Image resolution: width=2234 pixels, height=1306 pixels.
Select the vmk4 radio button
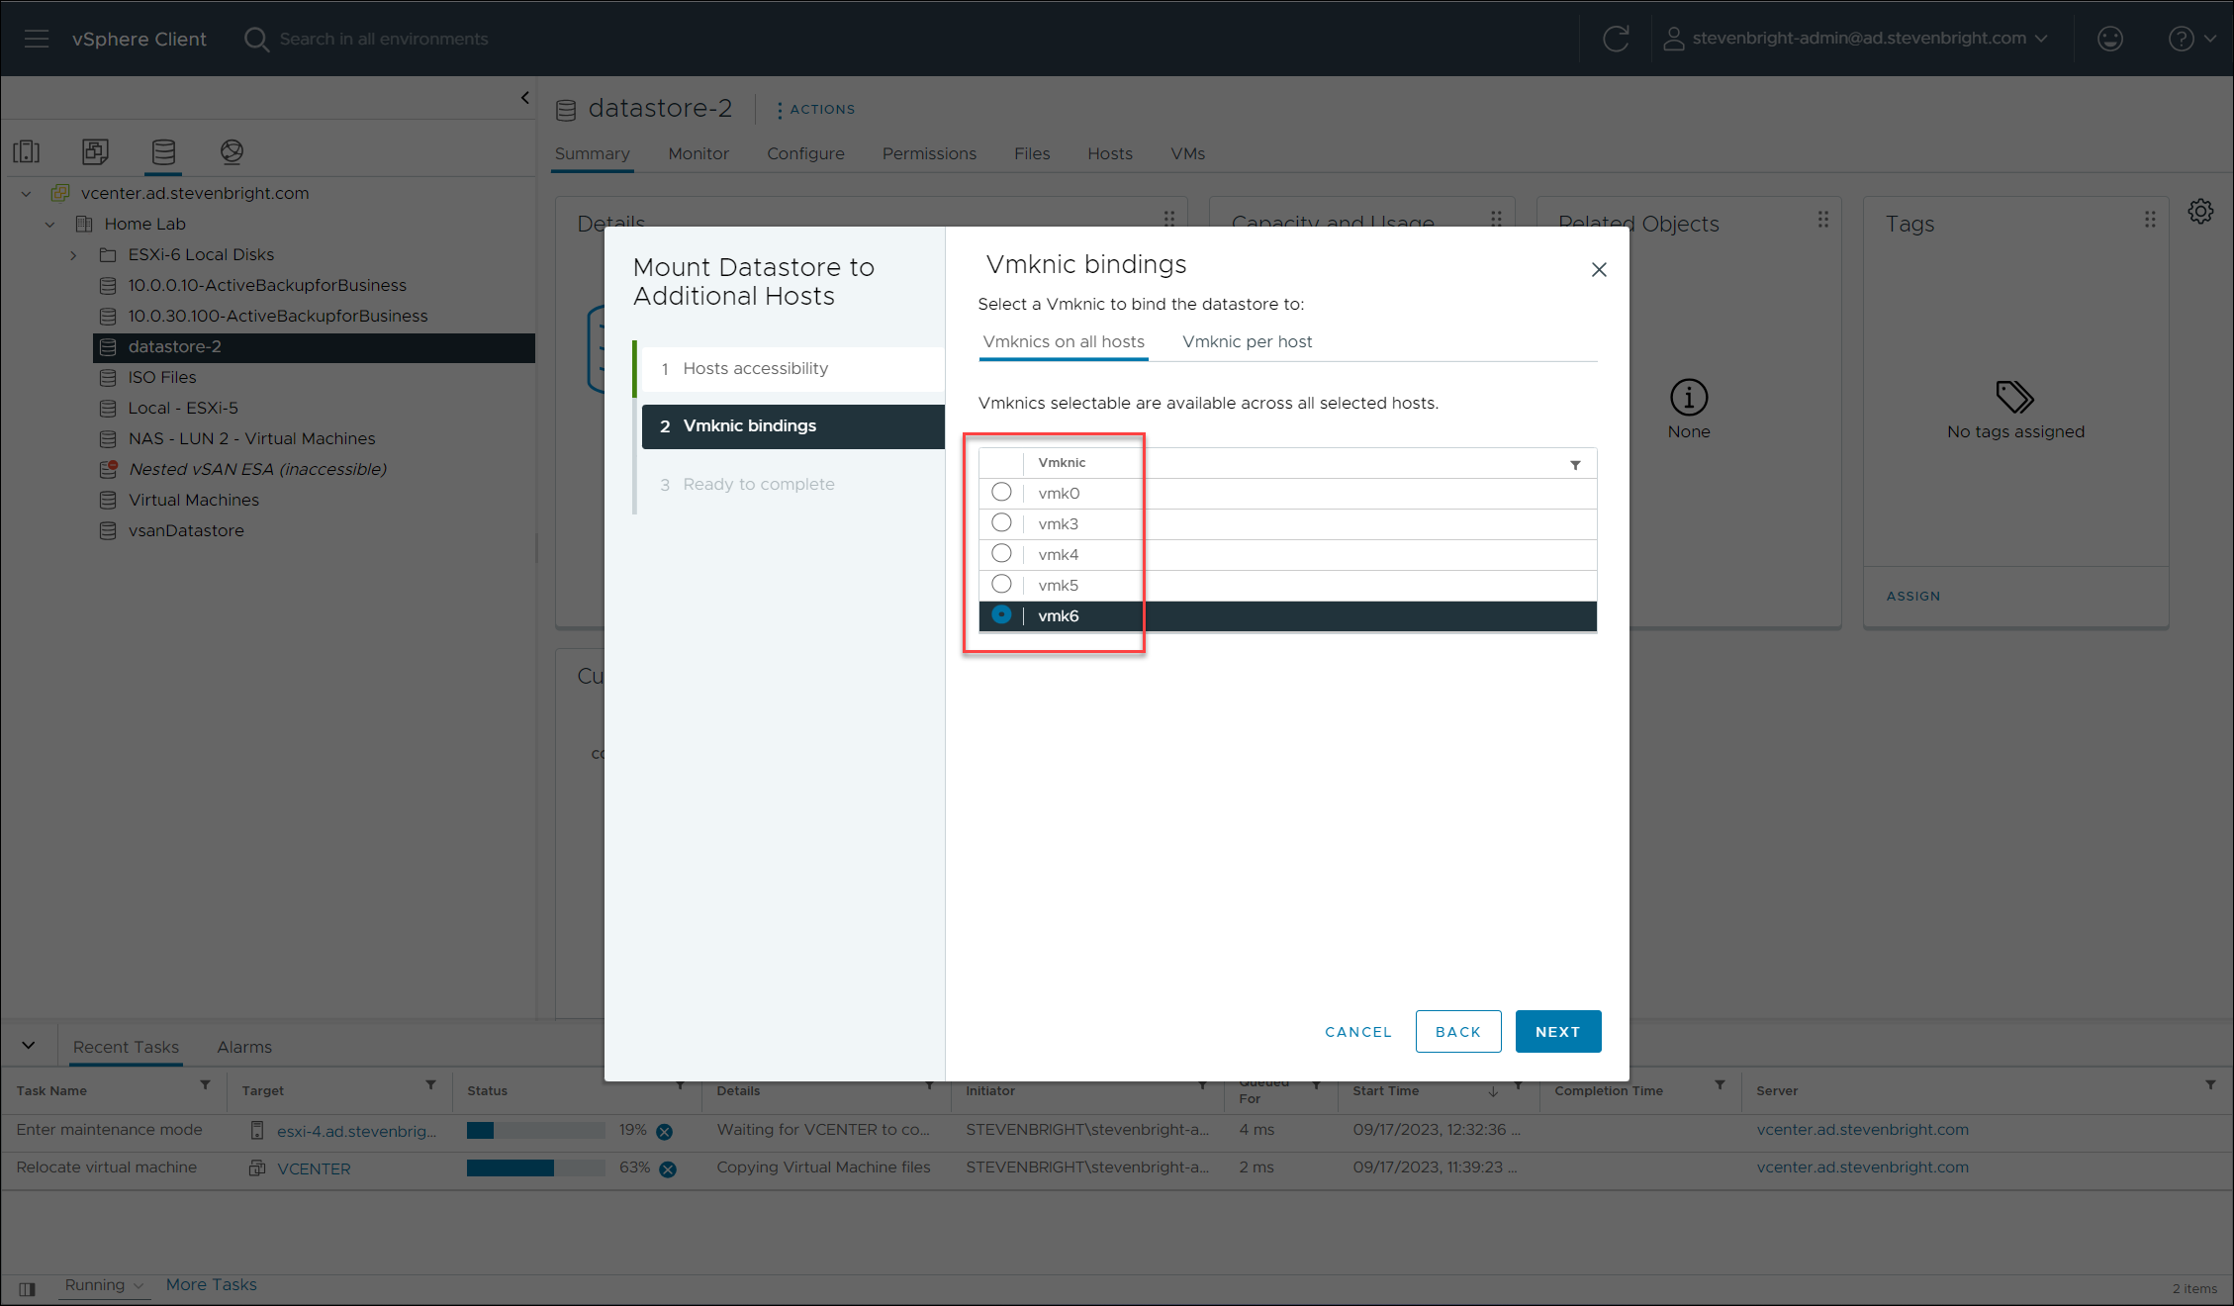[1001, 553]
